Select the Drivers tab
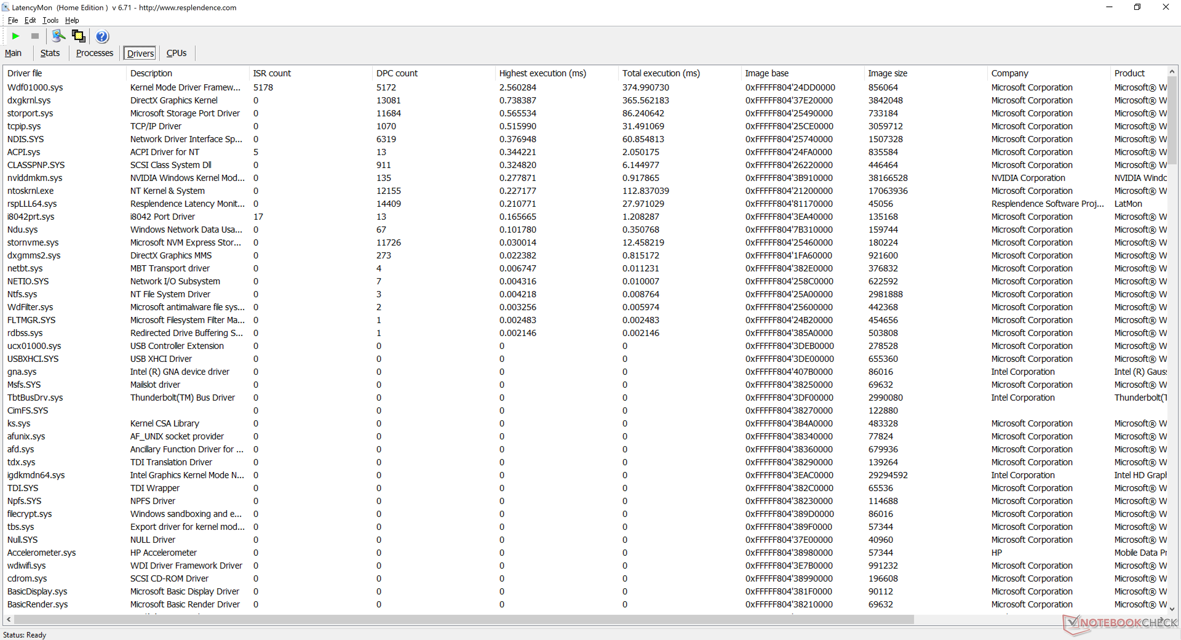Viewport: 1181px width, 640px height. click(140, 54)
